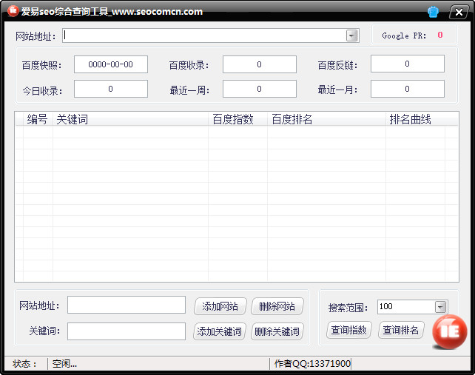Click the 今日收录 value field
Image resolution: width=475 pixels, height=375 pixels.
[111, 89]
